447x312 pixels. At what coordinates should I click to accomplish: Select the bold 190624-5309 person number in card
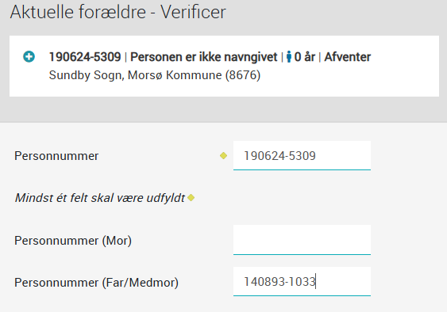pyautogui.click(x=85, y=57)
